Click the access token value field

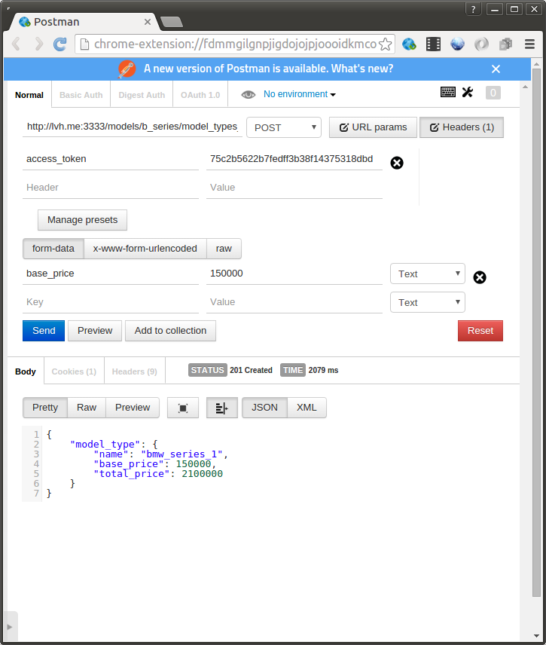(x=294, y=159)
